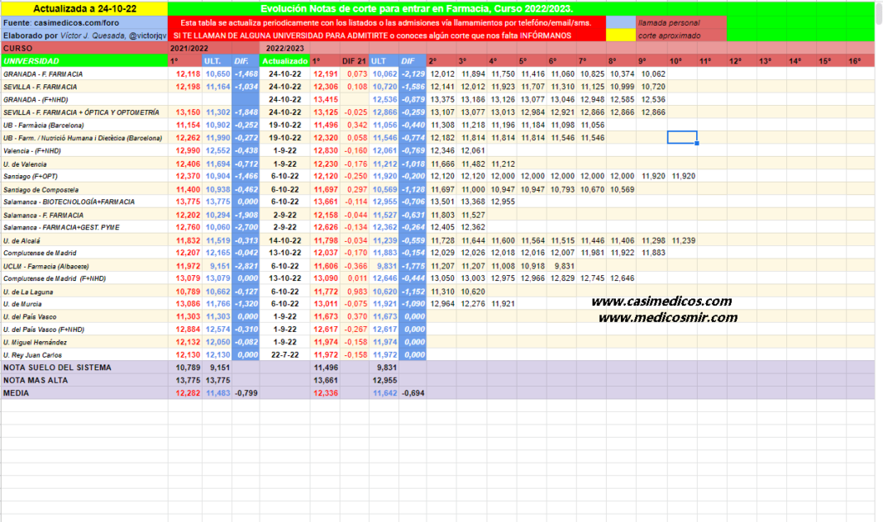Select the yellow 'corte aproximado' legend swatch
Image resolution: width=883 pixels, height=522 pixels.
pyautogui.click(x=621, y=35)
